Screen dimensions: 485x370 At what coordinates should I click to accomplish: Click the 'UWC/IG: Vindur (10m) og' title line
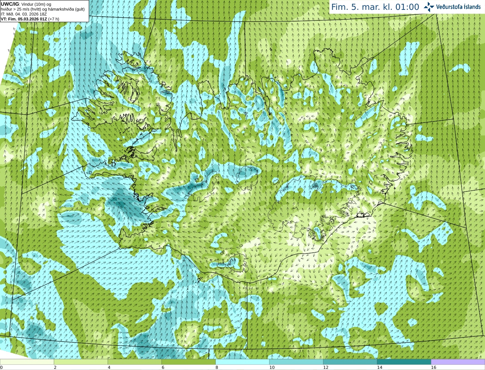26,4
